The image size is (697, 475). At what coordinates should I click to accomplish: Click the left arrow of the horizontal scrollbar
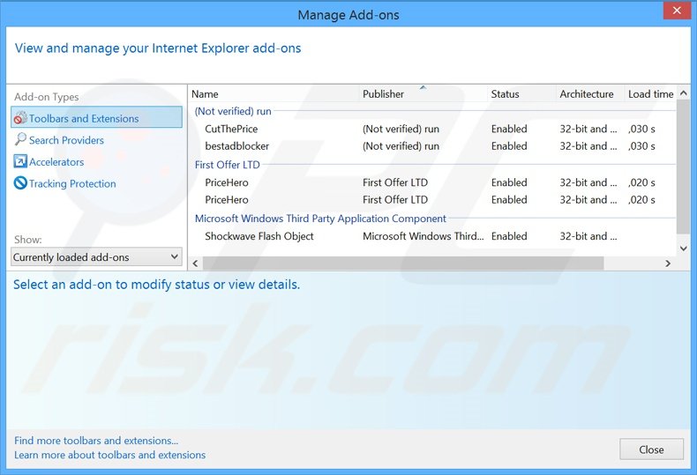[196, 263]
